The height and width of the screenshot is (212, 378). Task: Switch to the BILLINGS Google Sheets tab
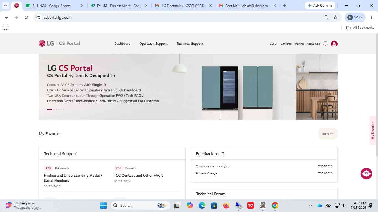coord(54,6)
